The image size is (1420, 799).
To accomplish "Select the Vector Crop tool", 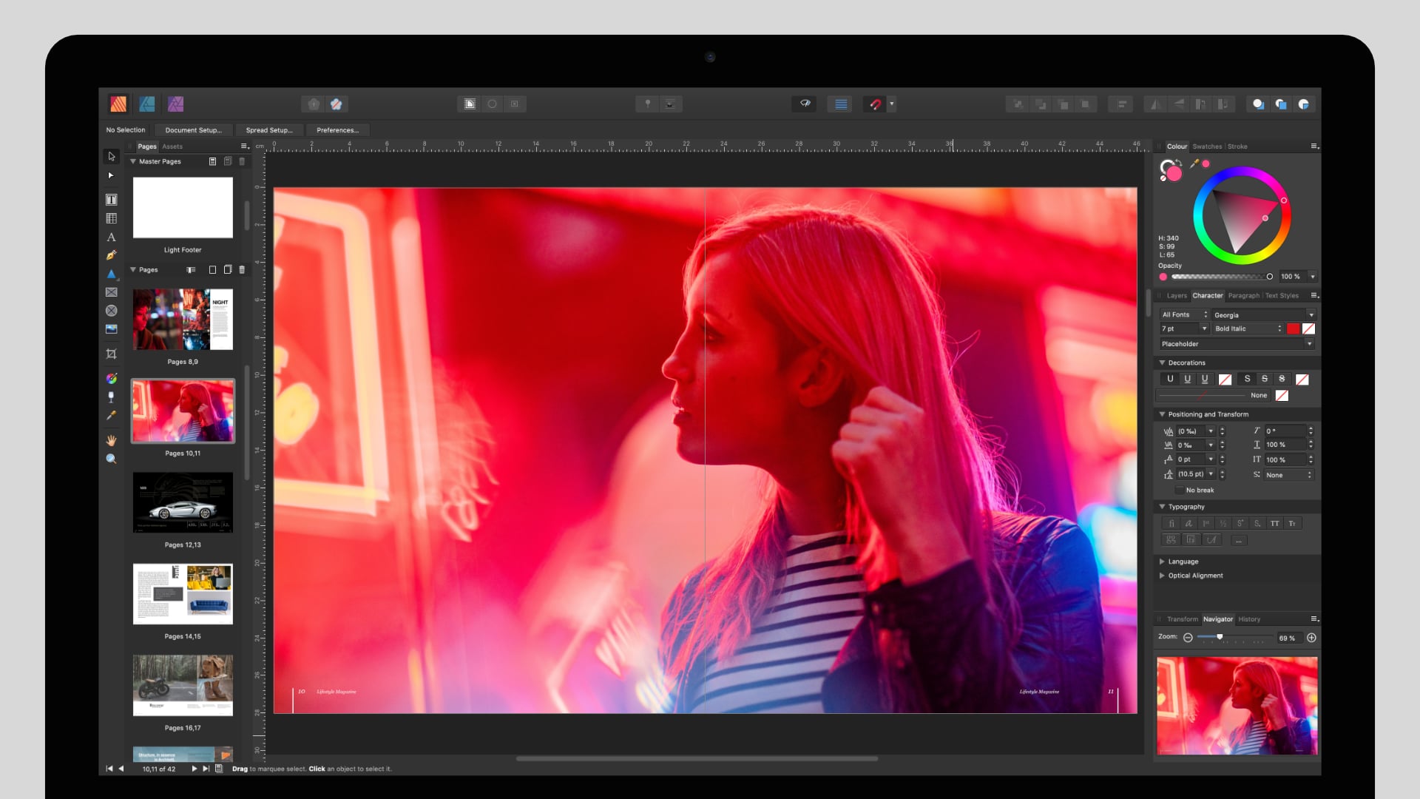I will (112, 354).
